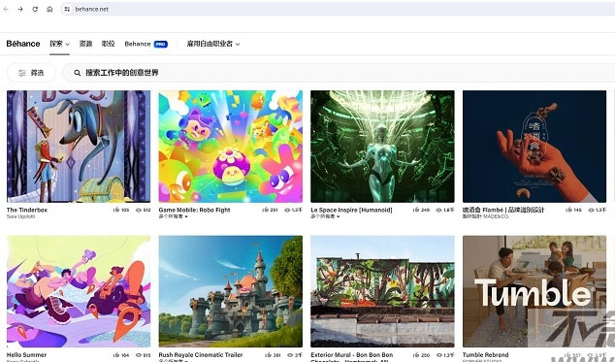Screen dimensions: 615x362
Task: Click Rush Royale Cinematic Trailer title
Action: click(201, 355)
